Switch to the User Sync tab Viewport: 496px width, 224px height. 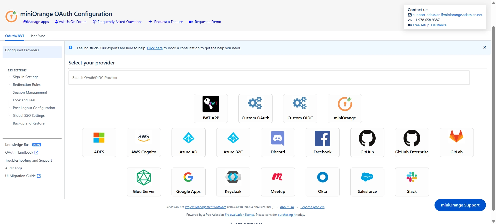37,36
